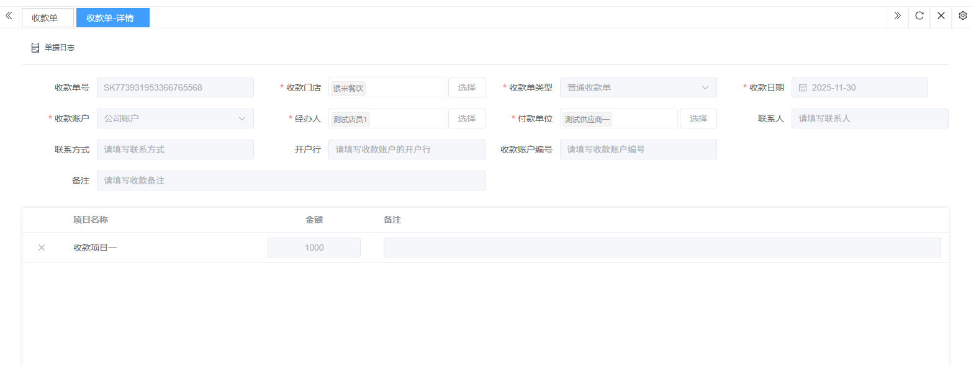Focus the 联系方式 input field
This screenshot has height=366, width=971.
pyautogui.click(x=175, y=150)
